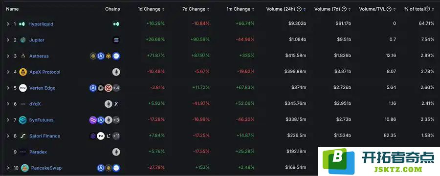Sort by 1m Change column header

(241, 9)
